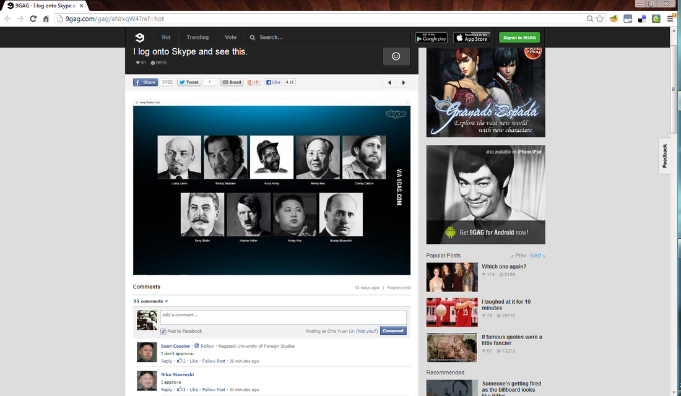Screen dimensions: 681x396
Task: Click the Google +1 button
Action: click(x=253, y=82)
